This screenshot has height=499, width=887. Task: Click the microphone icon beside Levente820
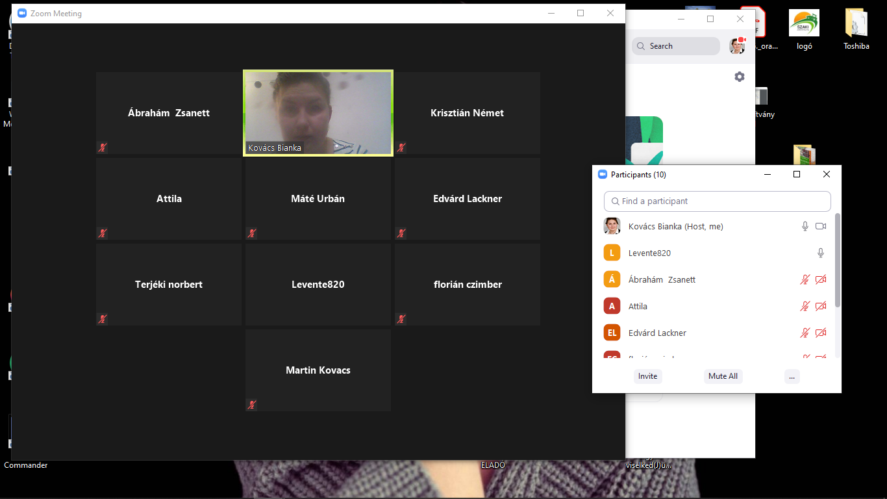click(x=821, y=253)
